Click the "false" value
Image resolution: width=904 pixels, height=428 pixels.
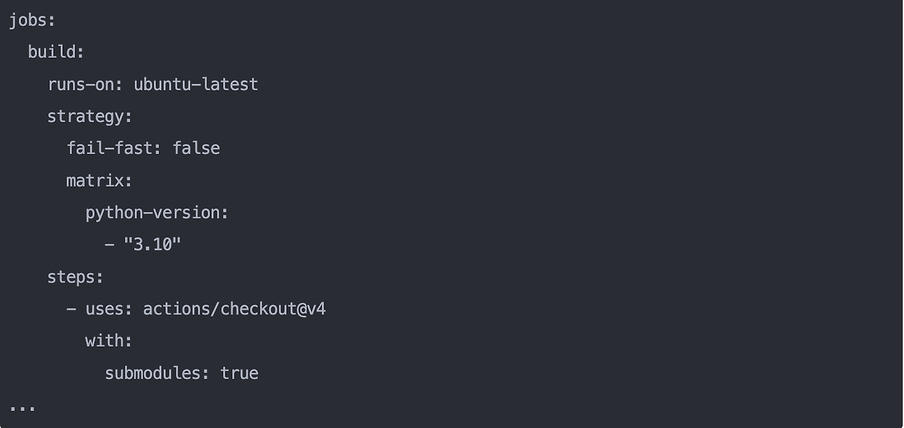196,148
